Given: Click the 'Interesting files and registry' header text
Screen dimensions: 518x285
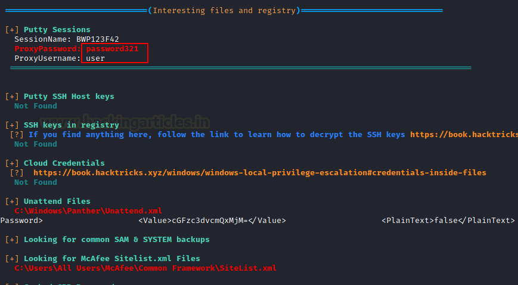Looking at the screenshot, I should pyautogui.click(x=224, y=11).
